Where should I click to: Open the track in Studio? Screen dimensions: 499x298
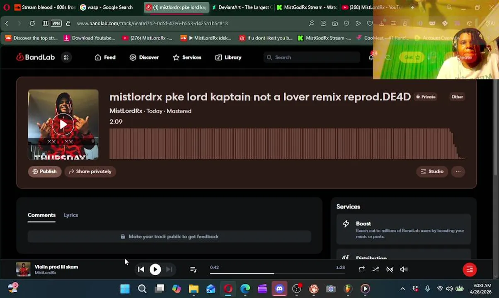(x=432, y=171)
